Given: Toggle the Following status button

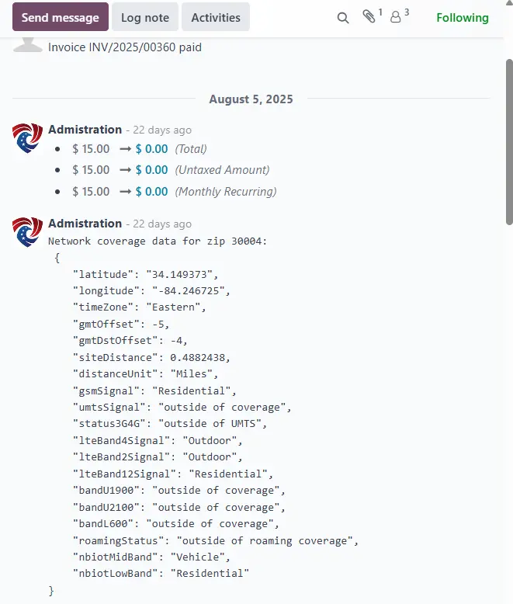Looking at the screenshot, I should click(x=463, y=17).
